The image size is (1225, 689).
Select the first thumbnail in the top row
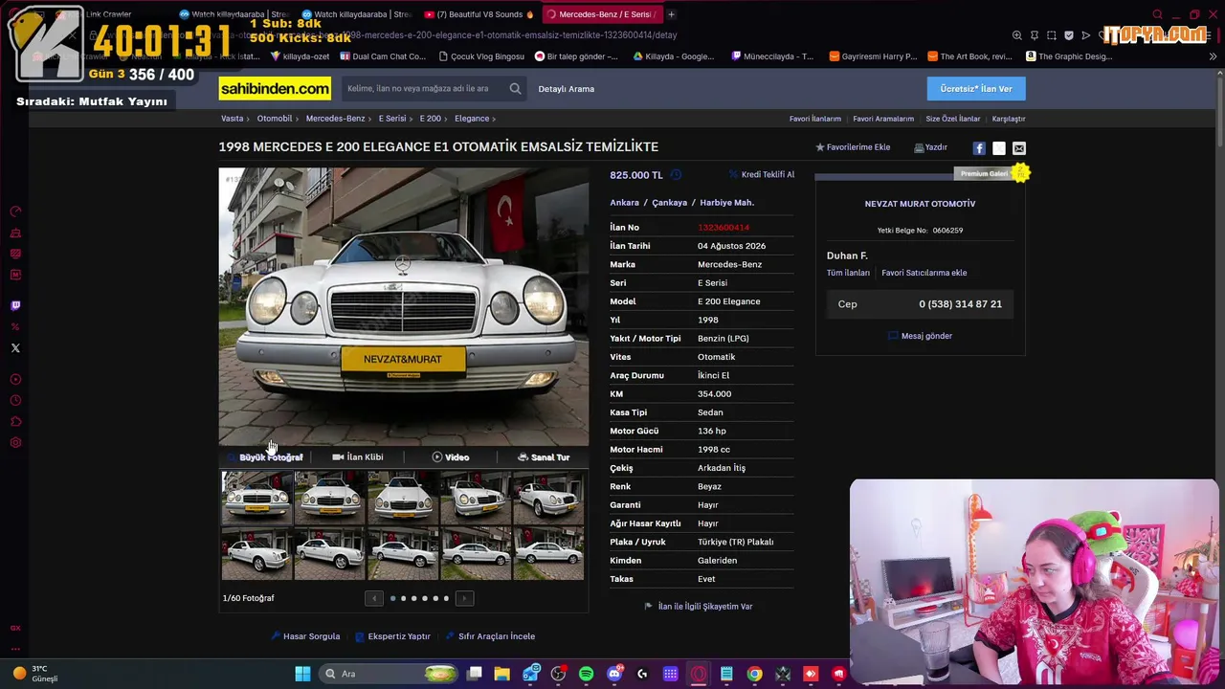pos(256,499)
